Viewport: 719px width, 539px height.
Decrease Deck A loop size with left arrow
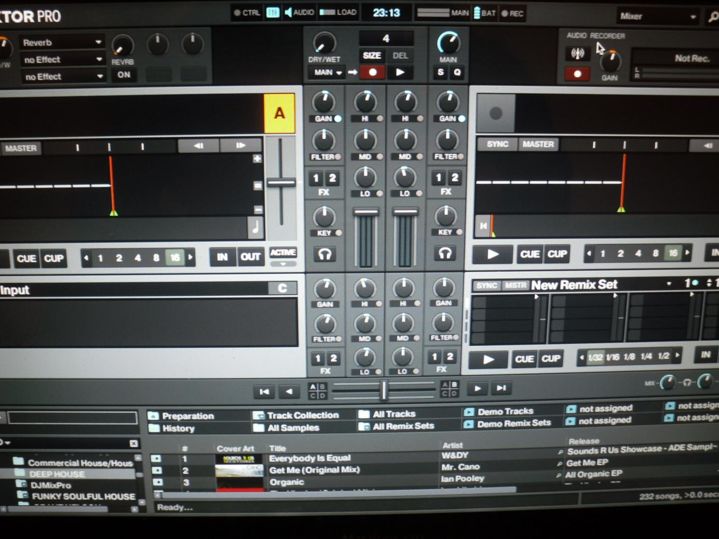click(86, 258)
